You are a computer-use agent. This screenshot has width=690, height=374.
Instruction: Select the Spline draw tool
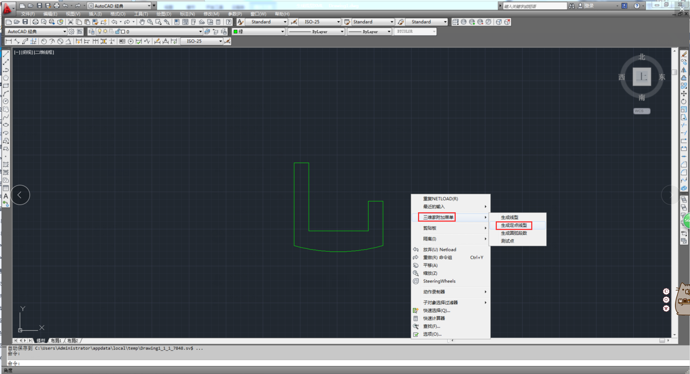[x=6, y=117]
